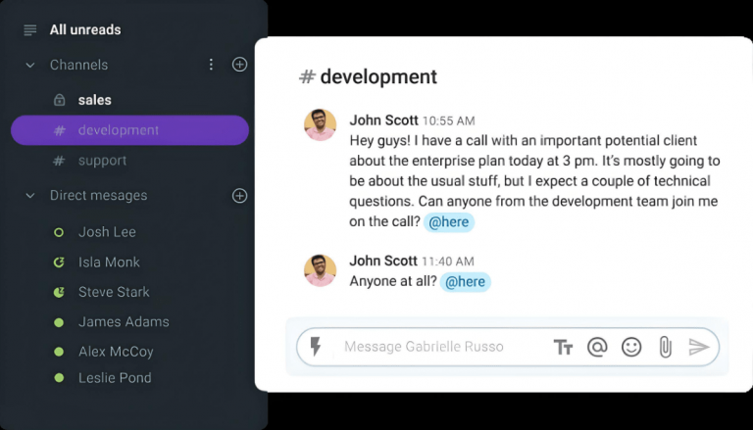Switch to the support channel

tap(102, 161)
